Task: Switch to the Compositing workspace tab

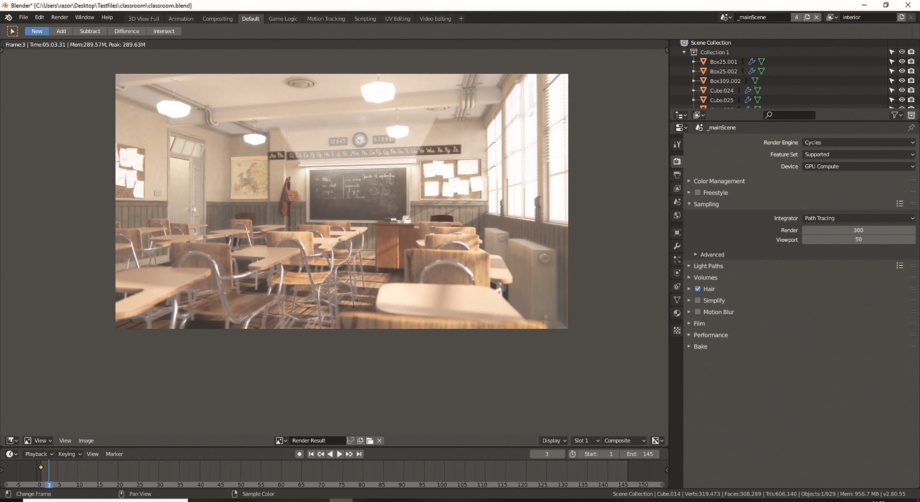Action: point(217,18)
